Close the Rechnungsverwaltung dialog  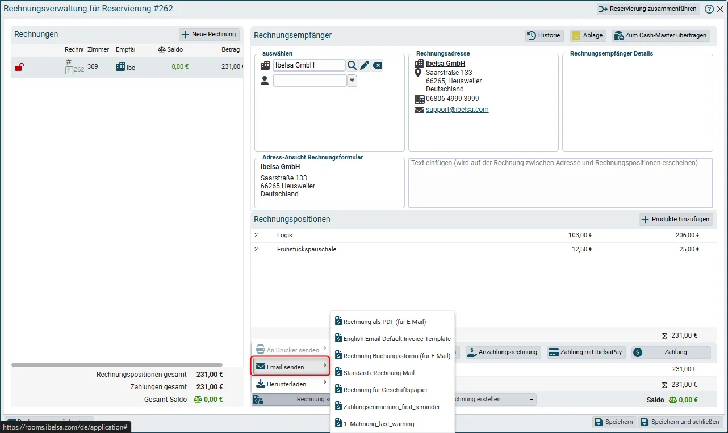(x=720, y=9)
